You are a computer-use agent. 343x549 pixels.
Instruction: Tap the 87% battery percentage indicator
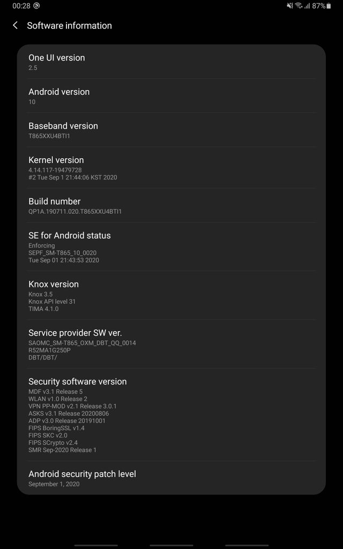click(318, 6)
